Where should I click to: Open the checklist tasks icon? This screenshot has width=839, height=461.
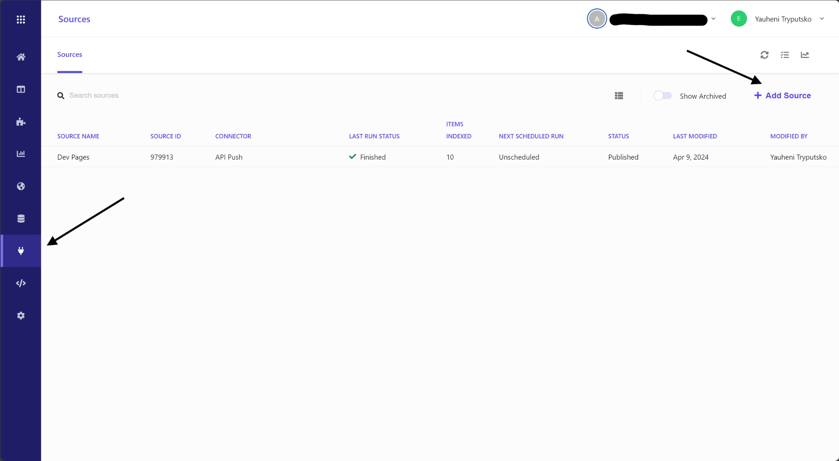coord(785,55)
